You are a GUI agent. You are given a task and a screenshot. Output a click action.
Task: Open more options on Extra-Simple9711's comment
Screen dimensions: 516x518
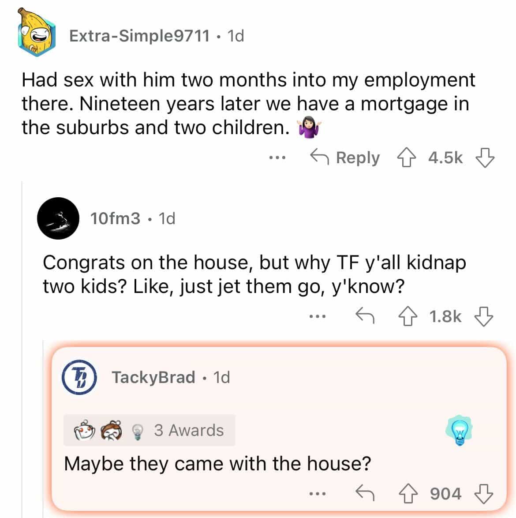pos(278,158)
